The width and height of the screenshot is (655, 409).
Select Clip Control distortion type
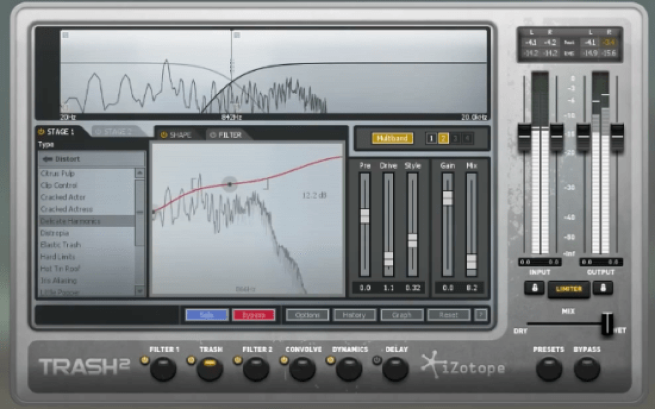click(x=87, y=185)
